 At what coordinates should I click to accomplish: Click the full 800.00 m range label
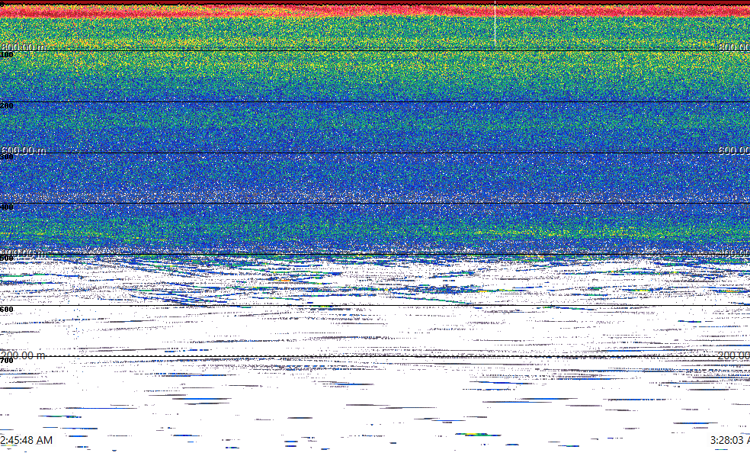pos(23,47)
